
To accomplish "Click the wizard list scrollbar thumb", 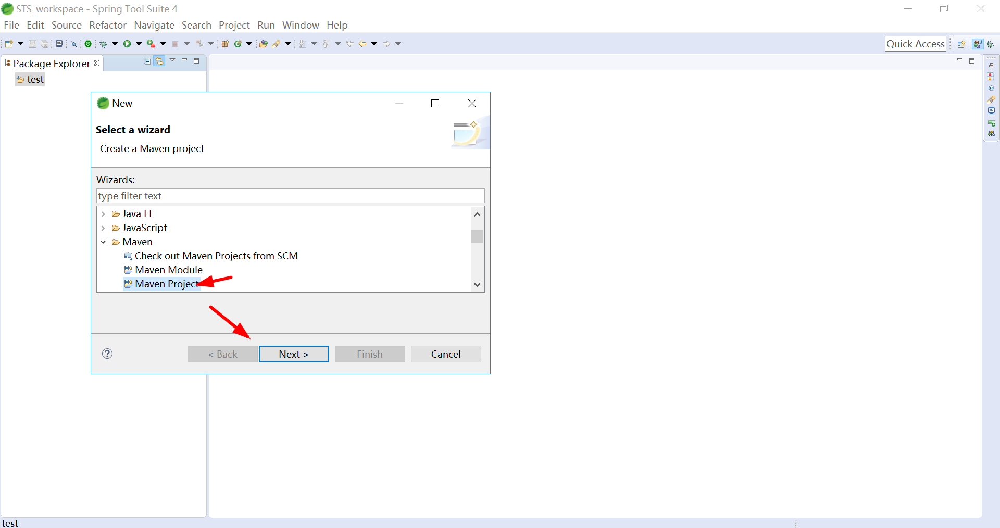I will click(477, 236).
